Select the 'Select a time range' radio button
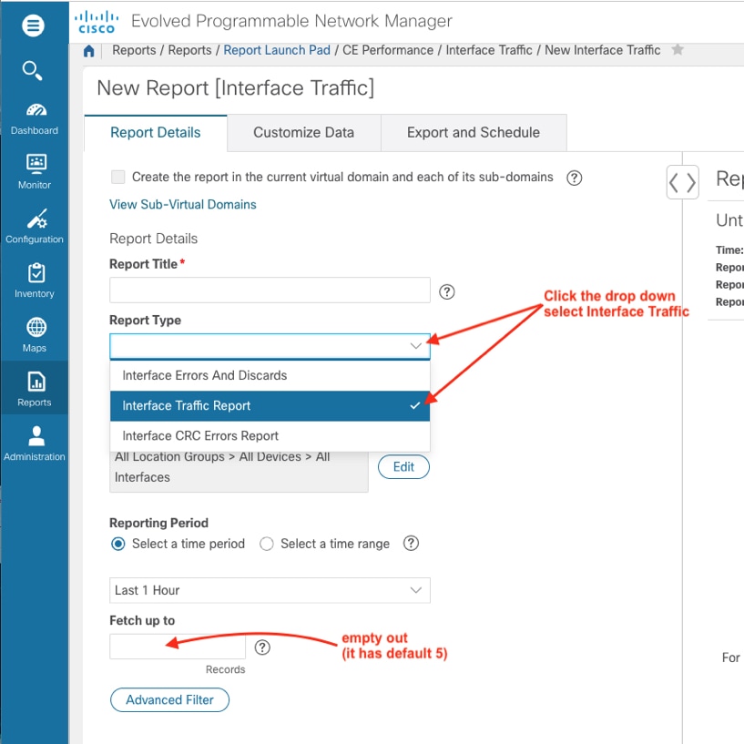 tap(267, 544)
